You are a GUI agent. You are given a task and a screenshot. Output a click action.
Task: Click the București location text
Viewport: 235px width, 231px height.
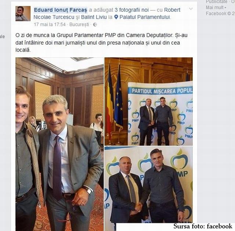point(79,25)
